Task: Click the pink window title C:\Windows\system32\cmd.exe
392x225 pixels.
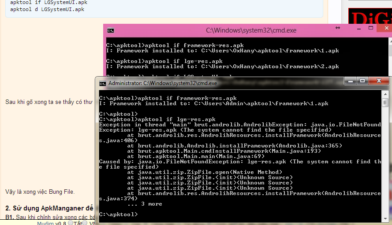Action: pyautogui.click(x=251, y=30)
